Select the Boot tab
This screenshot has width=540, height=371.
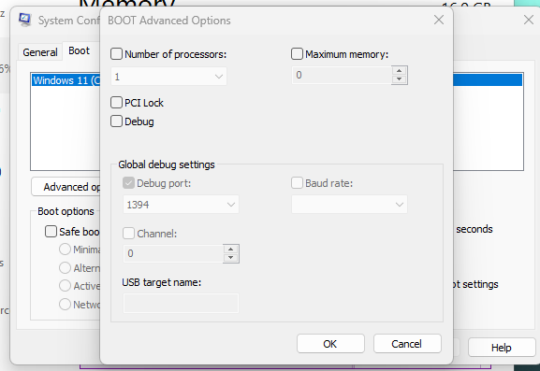point(79,50)
